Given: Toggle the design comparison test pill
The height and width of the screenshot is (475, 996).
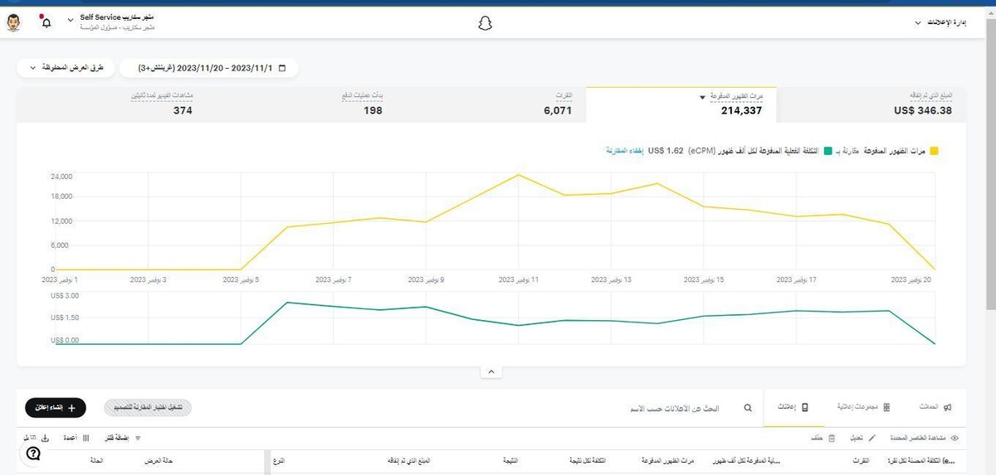Looking at the screenshot, I should (x=148, y=408).
